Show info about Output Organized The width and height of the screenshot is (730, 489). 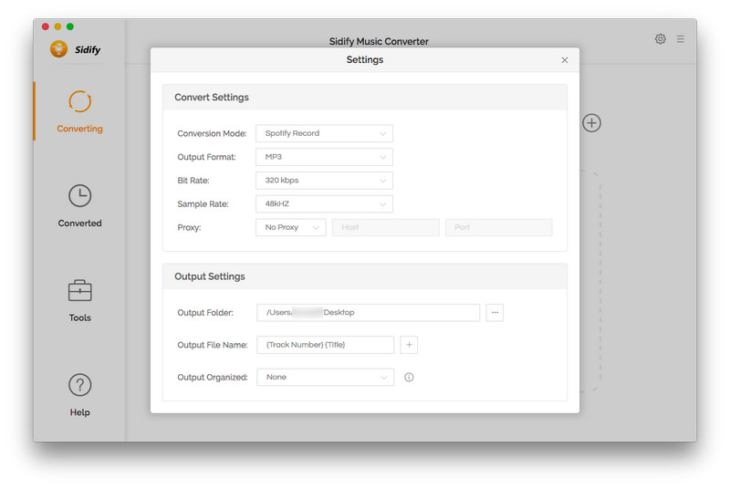point(409,378)
